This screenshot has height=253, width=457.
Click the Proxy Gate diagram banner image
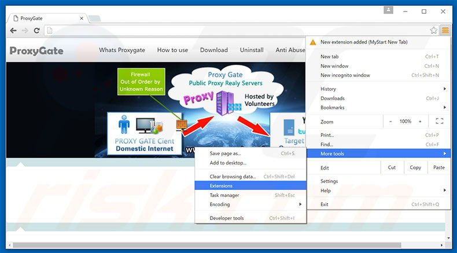coord(156,110)
